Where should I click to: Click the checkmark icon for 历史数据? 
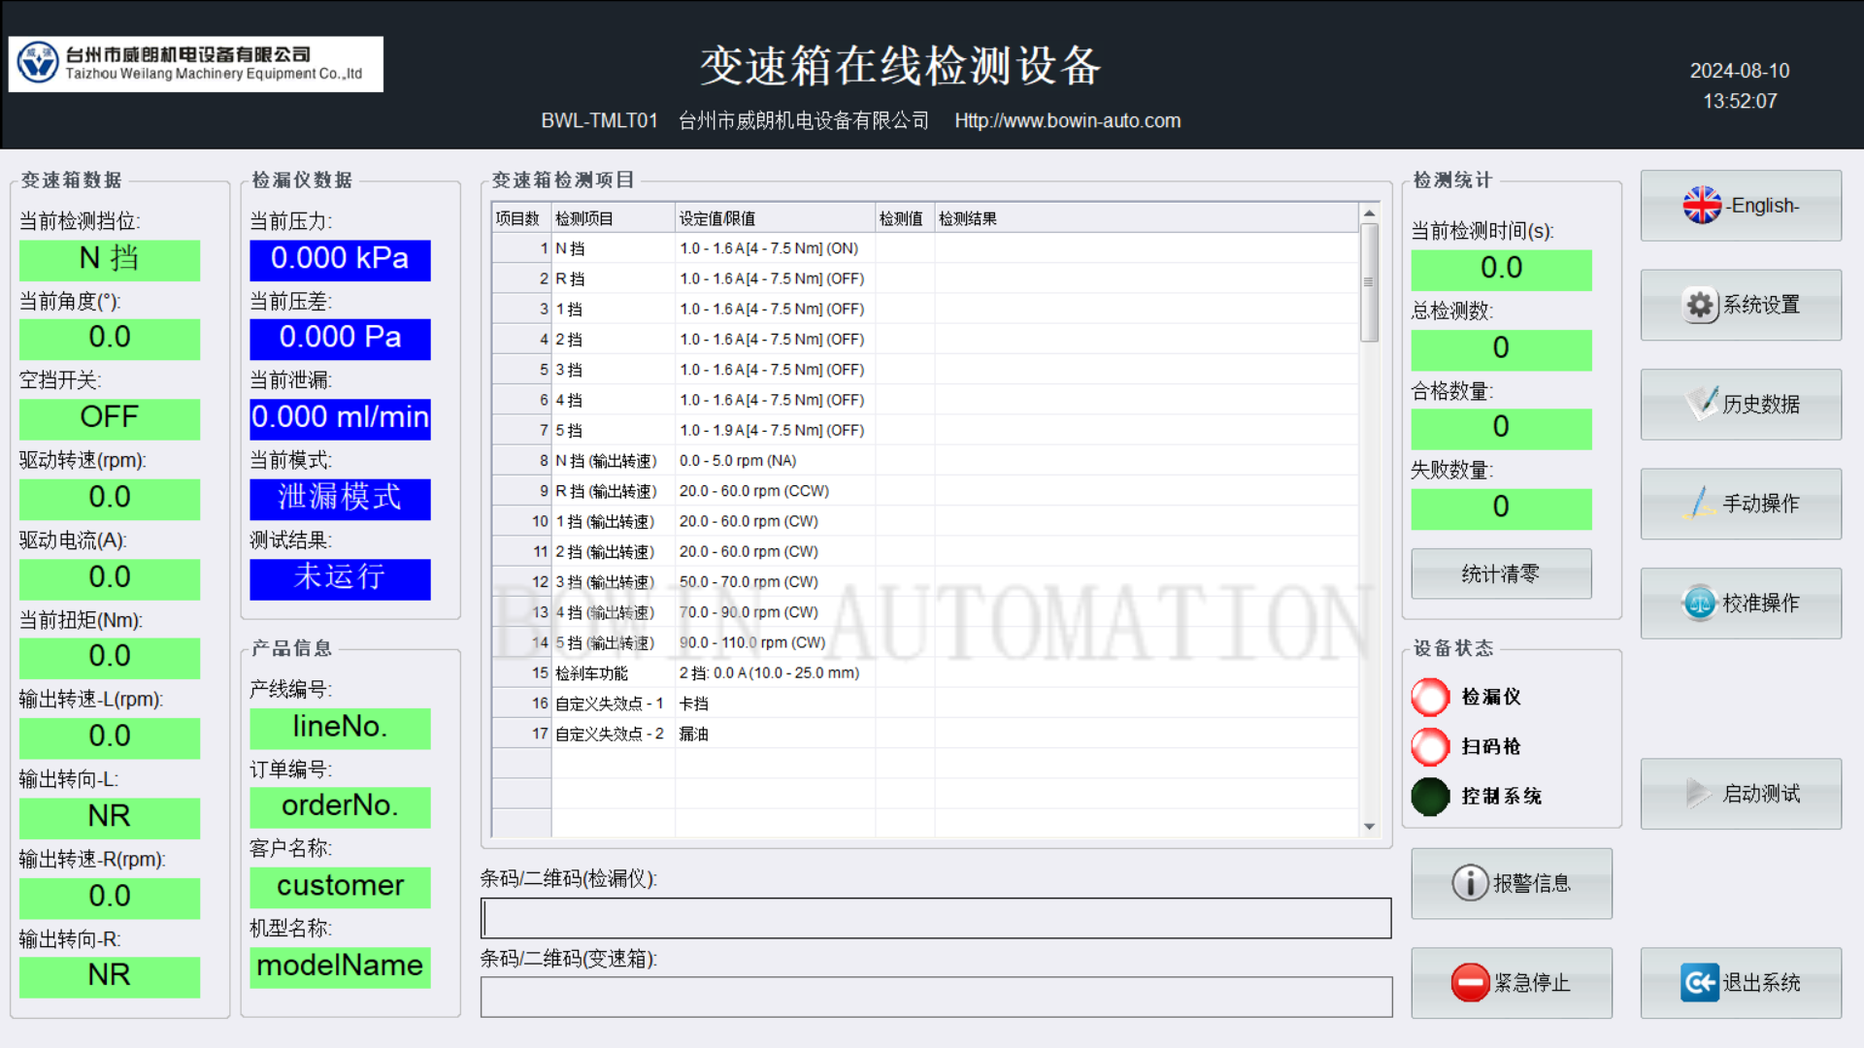point(1701,404)
